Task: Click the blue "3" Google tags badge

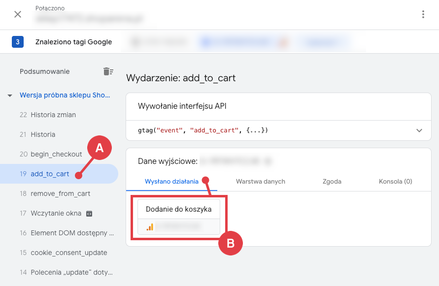Action: (18, 42)
